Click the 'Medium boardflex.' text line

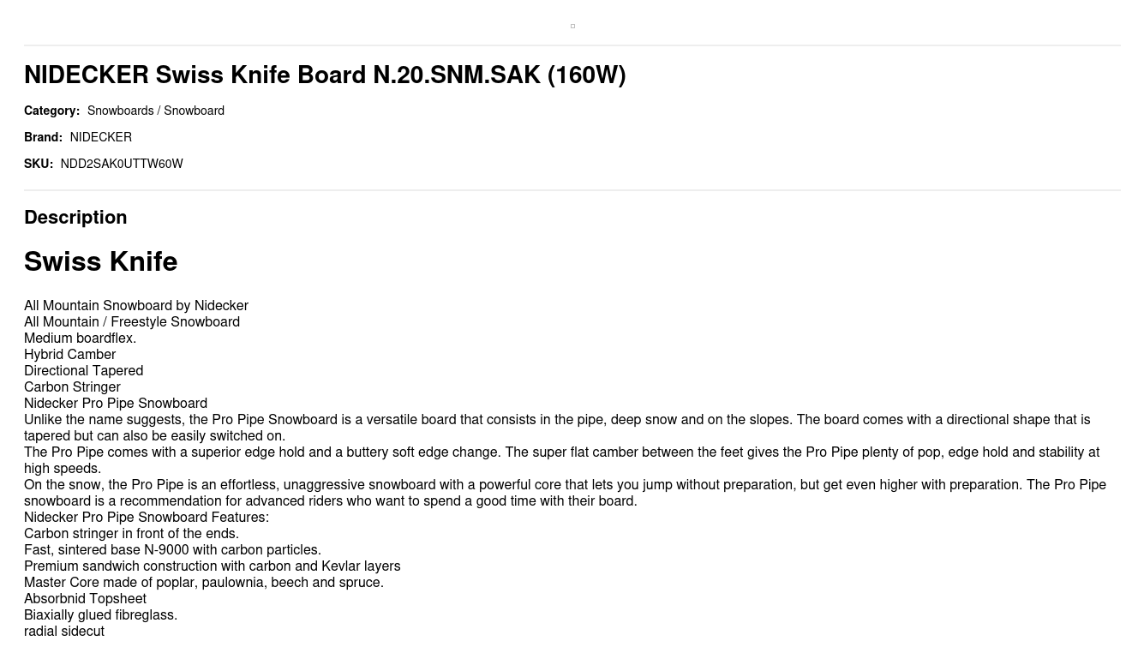[x=80, y=338]
